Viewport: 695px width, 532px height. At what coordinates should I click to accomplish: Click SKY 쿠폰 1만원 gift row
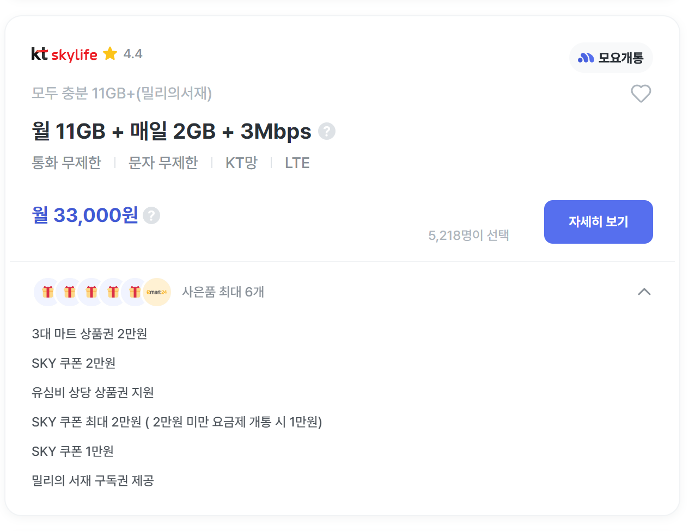tap(73, 451)
